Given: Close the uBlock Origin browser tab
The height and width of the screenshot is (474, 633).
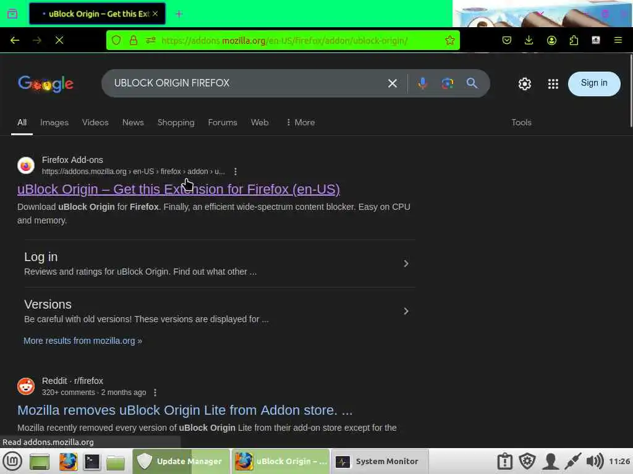Looking at the screenshot, I should [x=155, y=14].
